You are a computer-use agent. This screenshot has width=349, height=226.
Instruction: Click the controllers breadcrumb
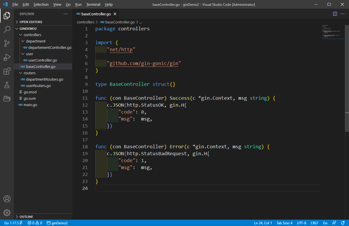click(x=86, y=22)
